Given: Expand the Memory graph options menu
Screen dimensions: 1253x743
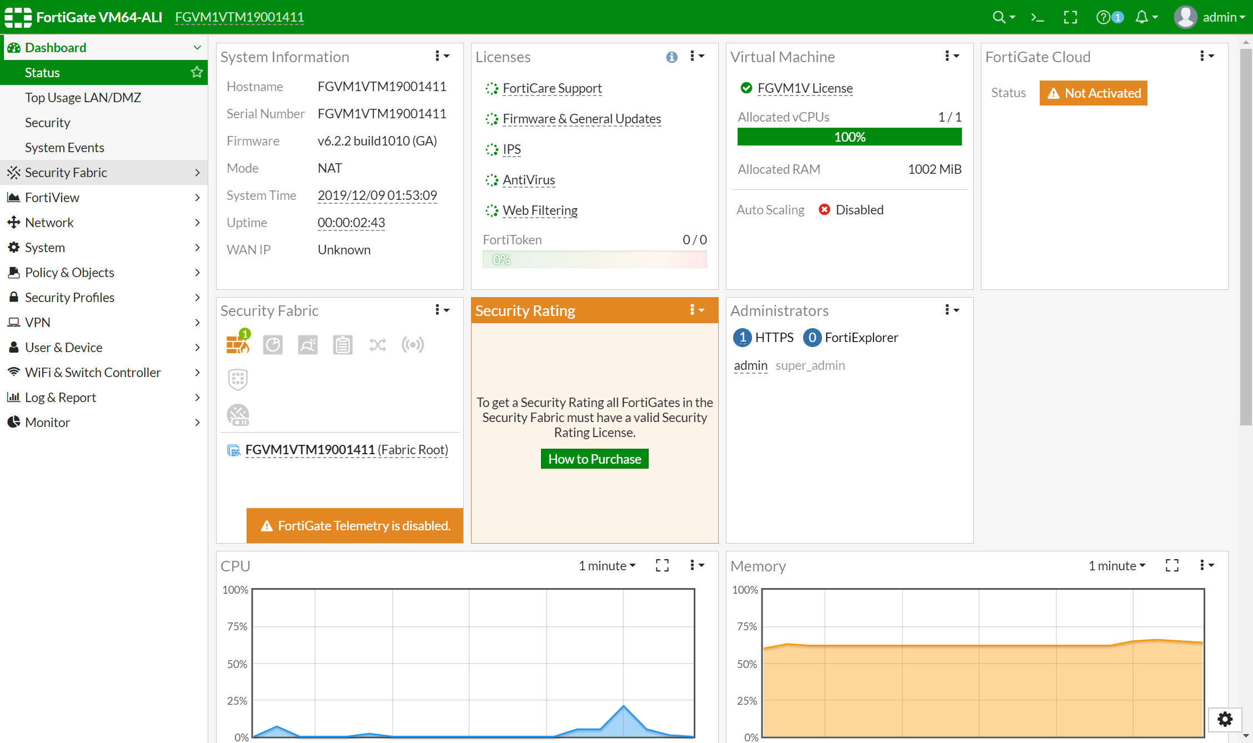Looking at the screenshot, I should pos(1205,565).
